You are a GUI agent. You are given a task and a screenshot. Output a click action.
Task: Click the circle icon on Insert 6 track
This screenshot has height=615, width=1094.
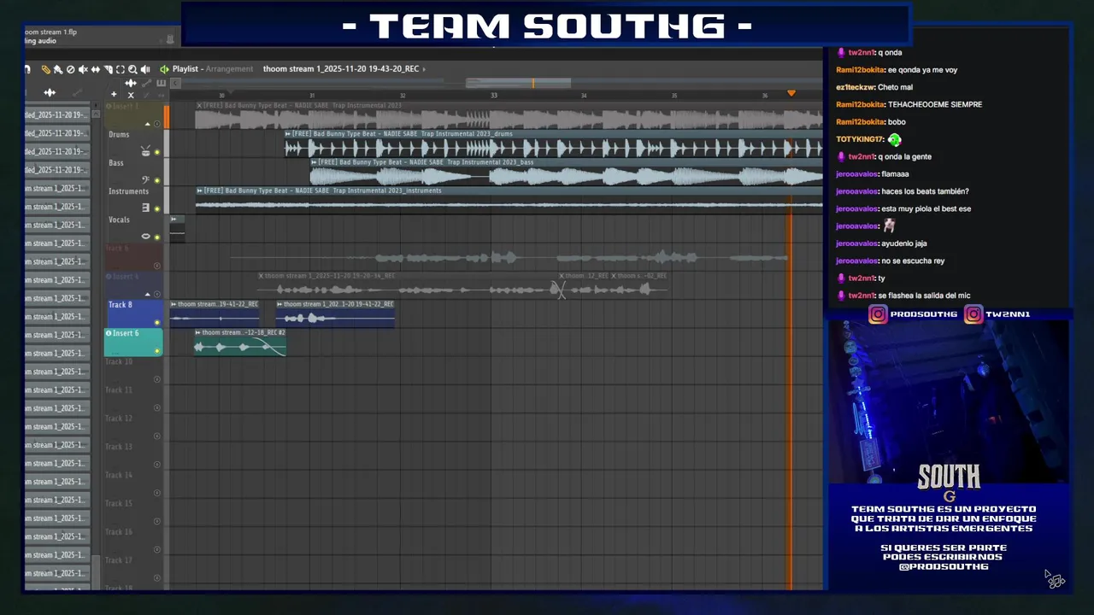(109, 333)
